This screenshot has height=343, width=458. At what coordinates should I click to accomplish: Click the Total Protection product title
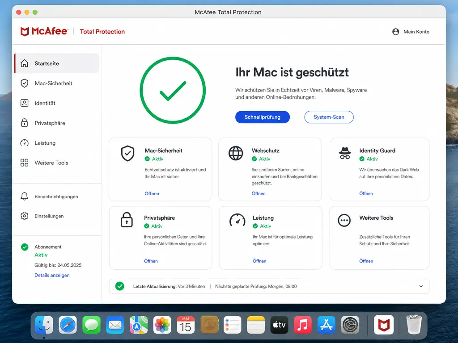(x=102, y=32)
